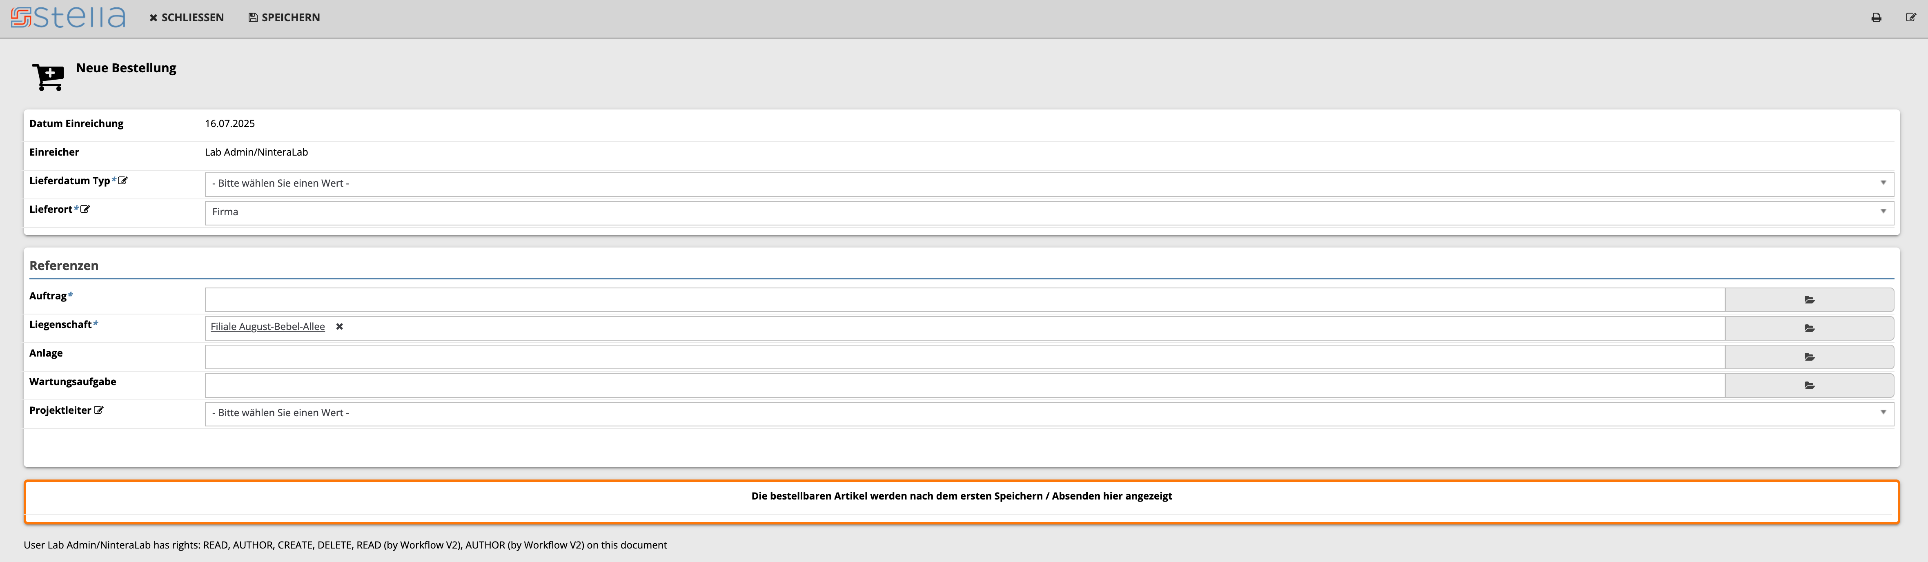Click the edit pencil icon top right
This screenshot has width=1928, height=562.
click(x=1910, y=17)
